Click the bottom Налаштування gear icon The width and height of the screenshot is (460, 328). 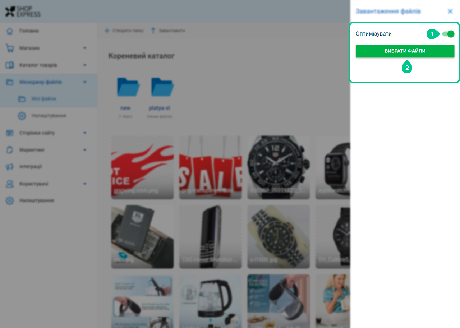[x=10, y=200]
